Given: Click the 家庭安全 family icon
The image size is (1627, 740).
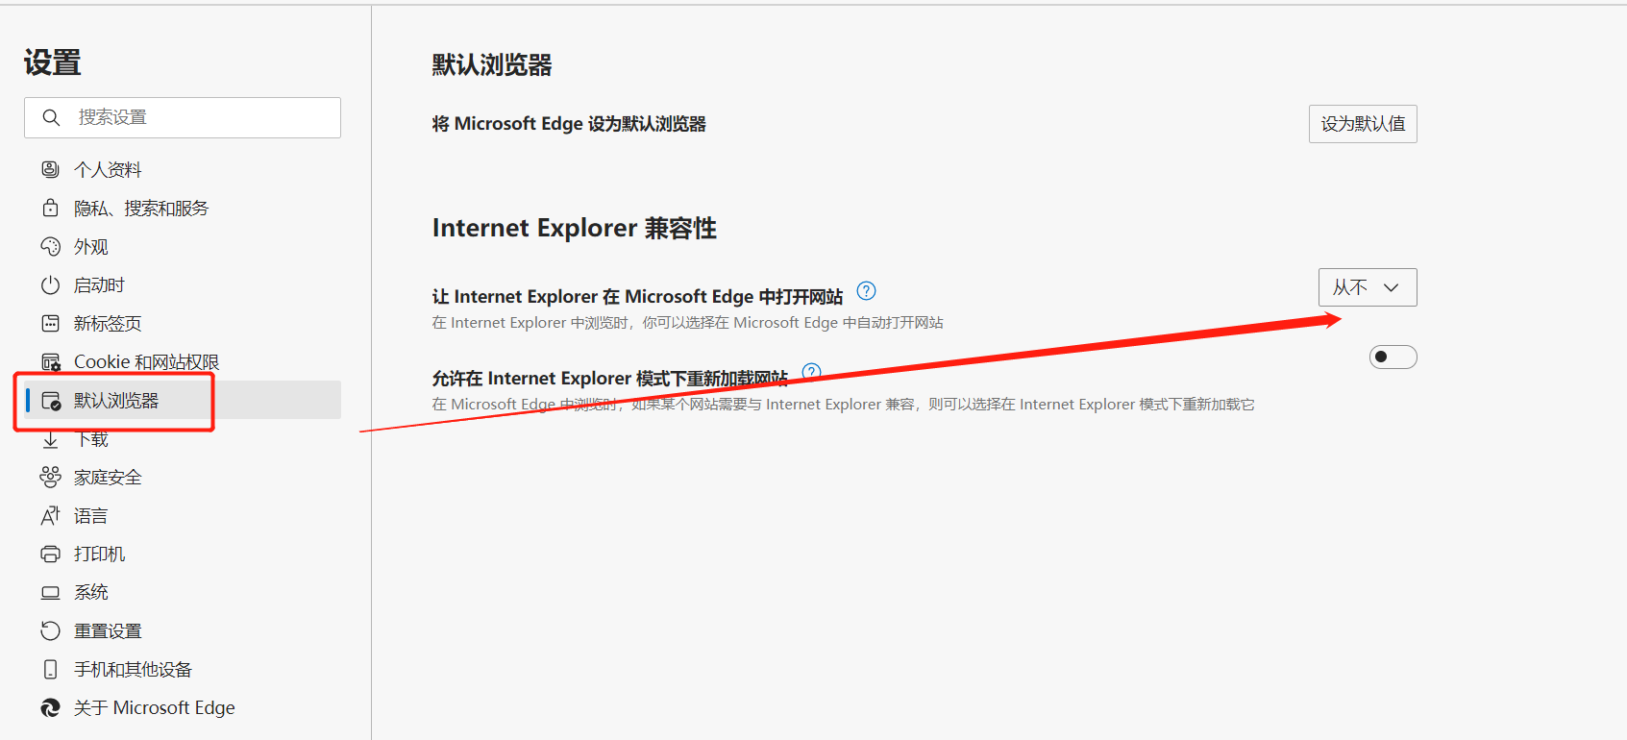Looking at the screenshot, I should [50, 477].
